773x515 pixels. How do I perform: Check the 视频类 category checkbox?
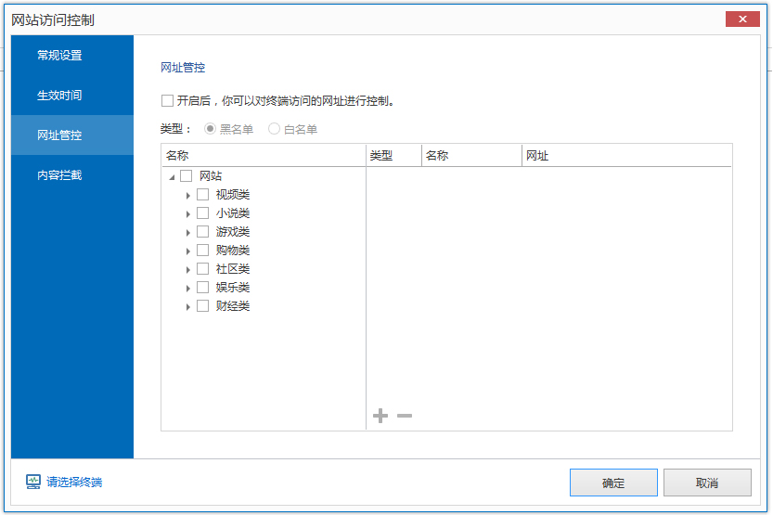tap(202, 195)
